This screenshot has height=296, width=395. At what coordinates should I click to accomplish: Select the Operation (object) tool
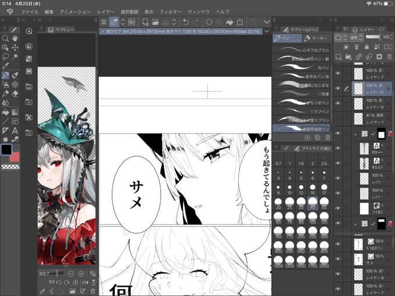pos(5,48)
